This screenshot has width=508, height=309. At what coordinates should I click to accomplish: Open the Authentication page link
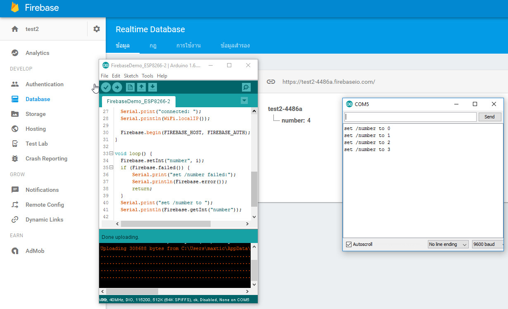click(45, 84)
